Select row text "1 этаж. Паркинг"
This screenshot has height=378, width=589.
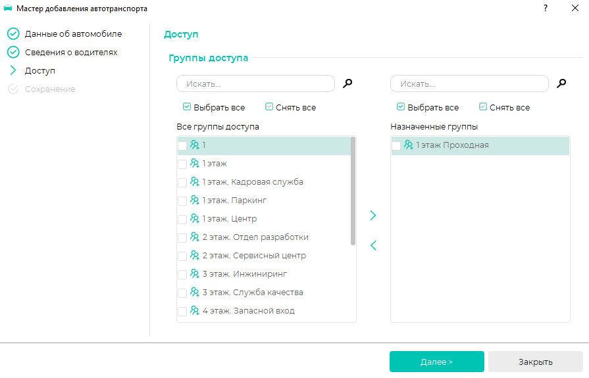click(x=234, y=200)
